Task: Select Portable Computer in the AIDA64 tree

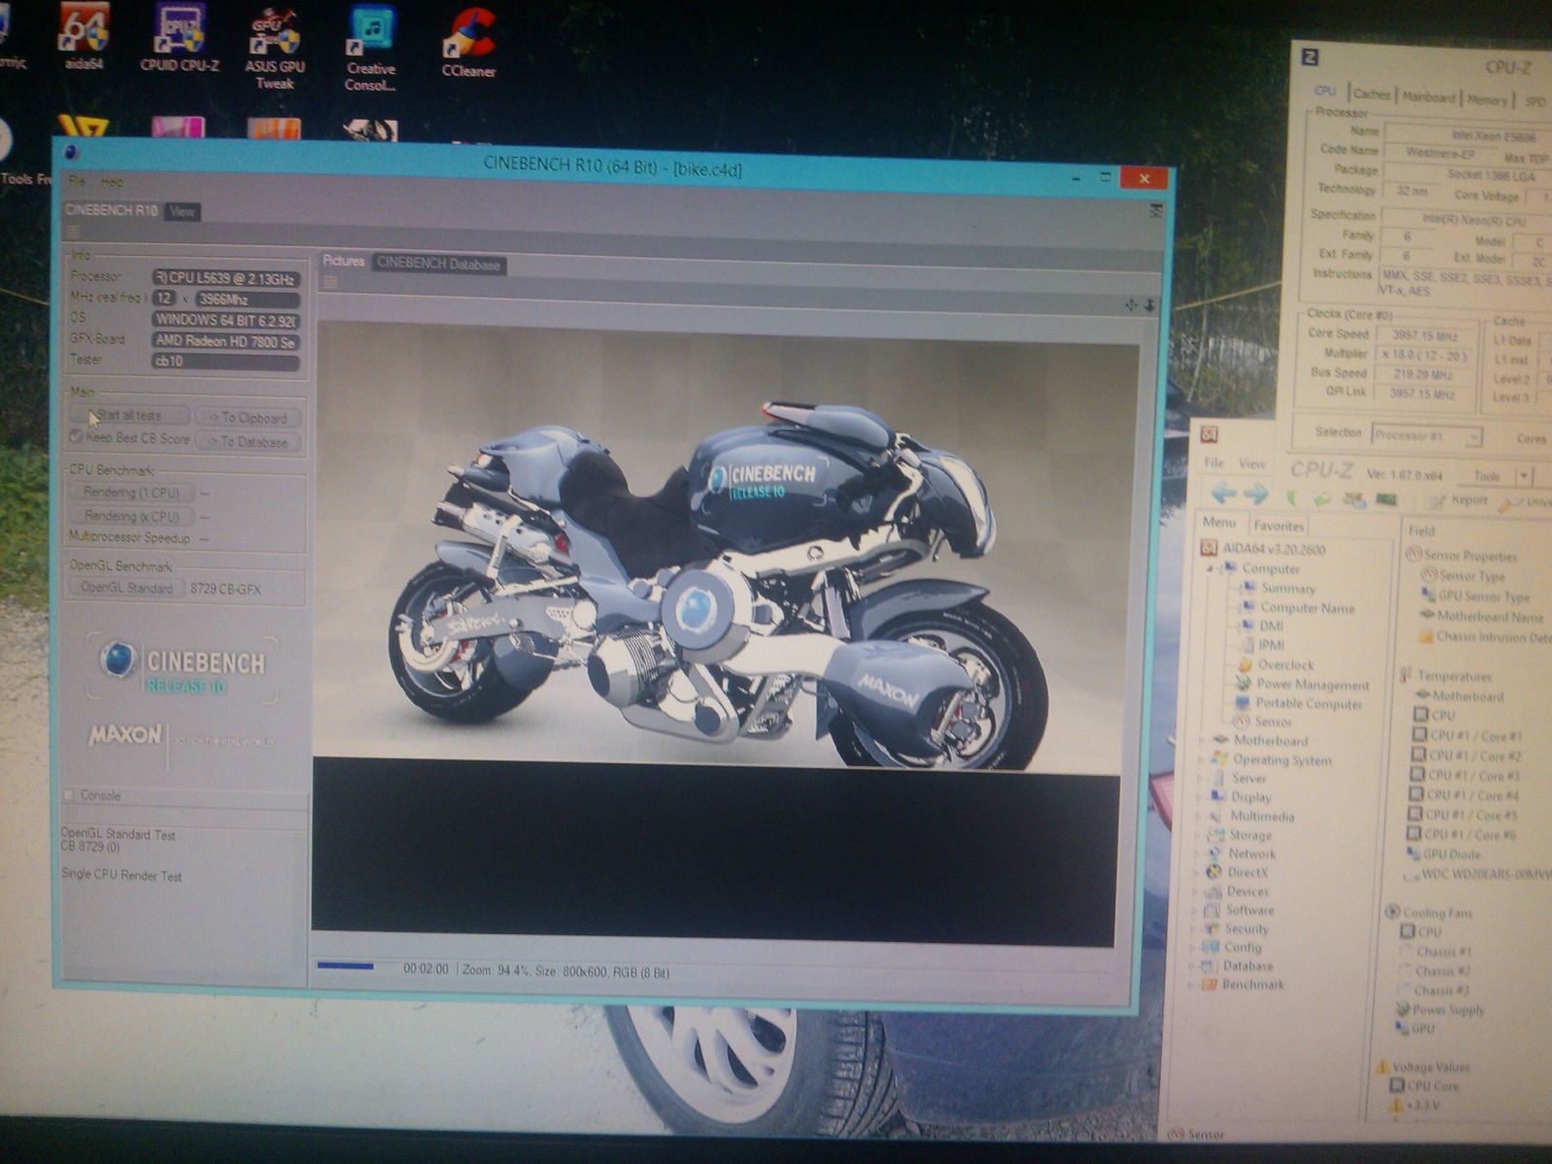Action: [x=1299, y=703]
